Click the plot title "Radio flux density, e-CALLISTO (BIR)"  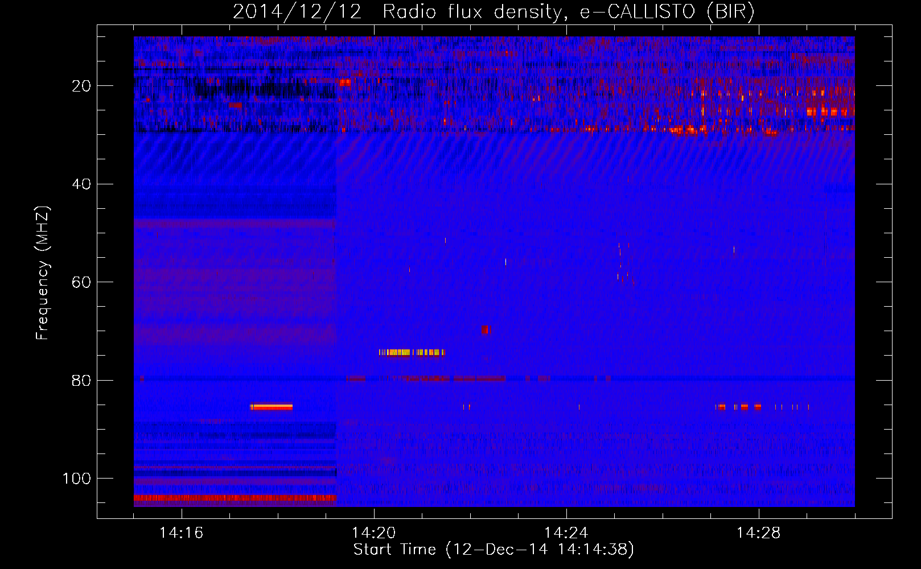[x=568, y=12]
